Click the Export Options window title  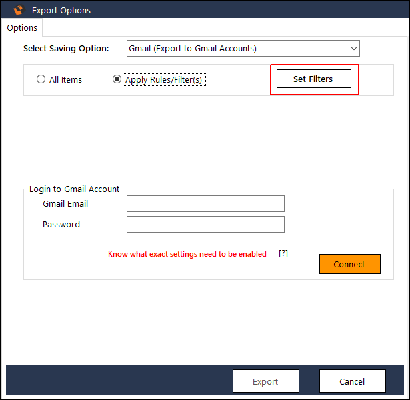click(61, 11)
